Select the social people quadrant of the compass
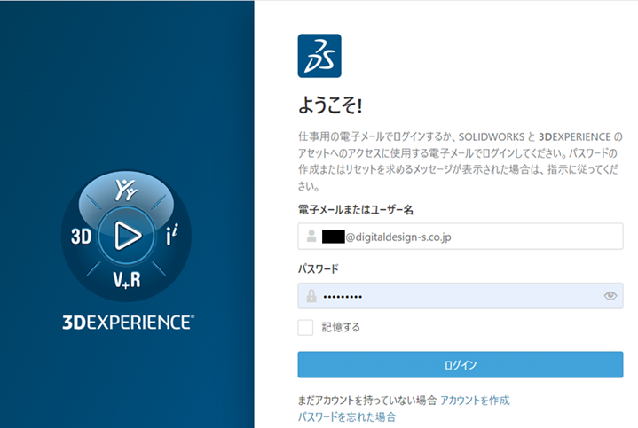 click(126, 190)
